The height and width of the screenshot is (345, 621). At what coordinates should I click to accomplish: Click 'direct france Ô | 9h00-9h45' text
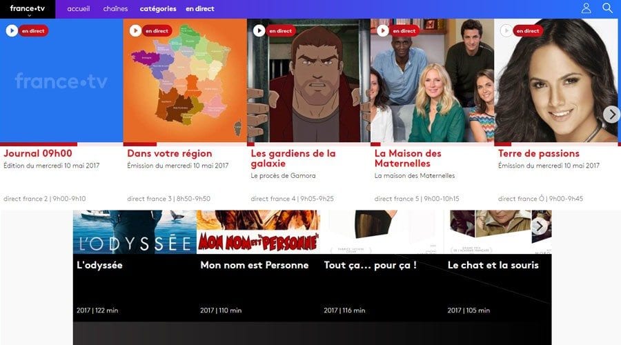[x=540, y=199]
